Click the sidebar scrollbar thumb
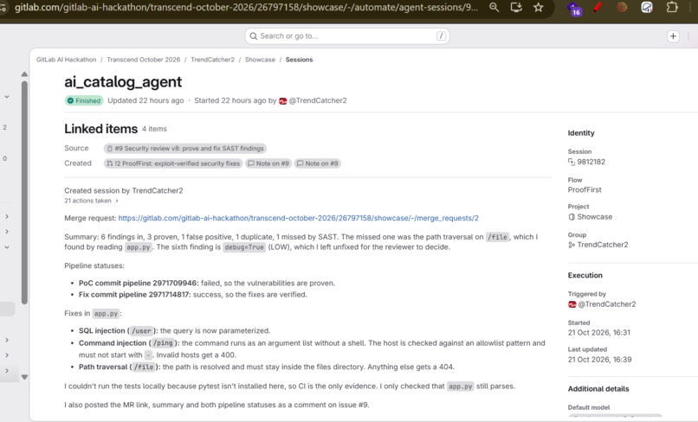698x422 pixels. pos(24,193)
